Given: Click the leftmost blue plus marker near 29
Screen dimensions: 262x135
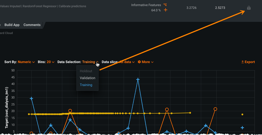Looking at the screenshot, I should point(32,98).
